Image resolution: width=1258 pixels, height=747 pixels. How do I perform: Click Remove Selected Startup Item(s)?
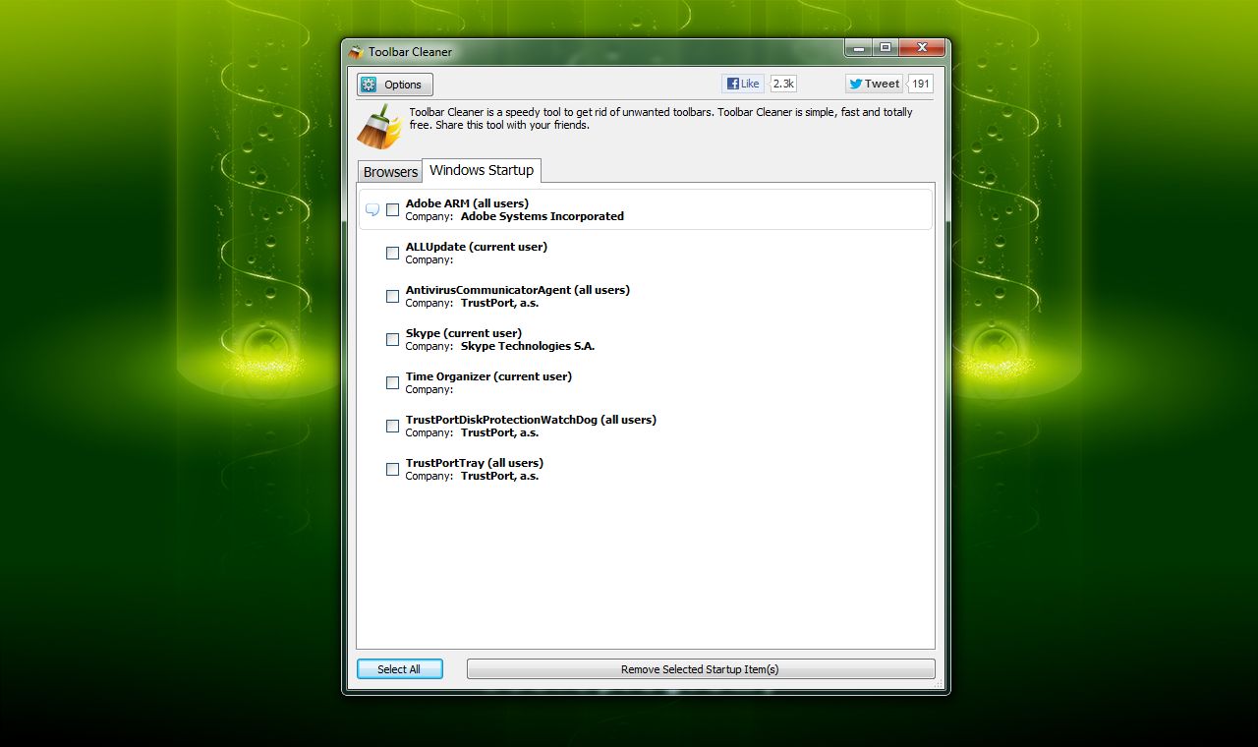pos(701,668)
